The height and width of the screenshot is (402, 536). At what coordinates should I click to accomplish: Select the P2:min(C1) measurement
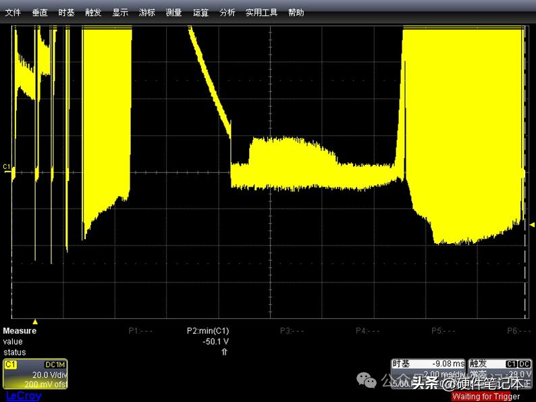pos(208,331)
